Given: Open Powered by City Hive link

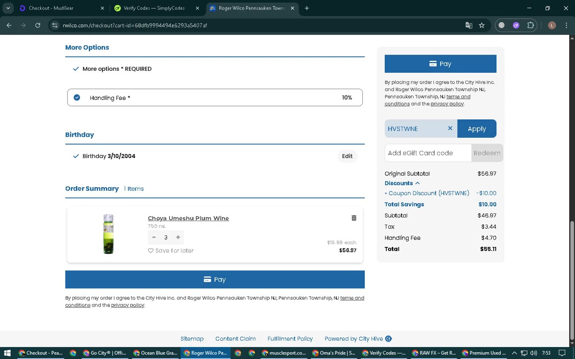Looking at the screenshot, I should (358, 339).
